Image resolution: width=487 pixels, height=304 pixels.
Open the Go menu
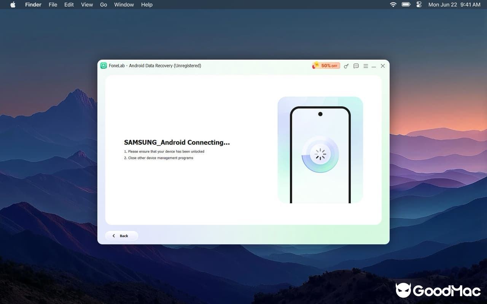103,5
